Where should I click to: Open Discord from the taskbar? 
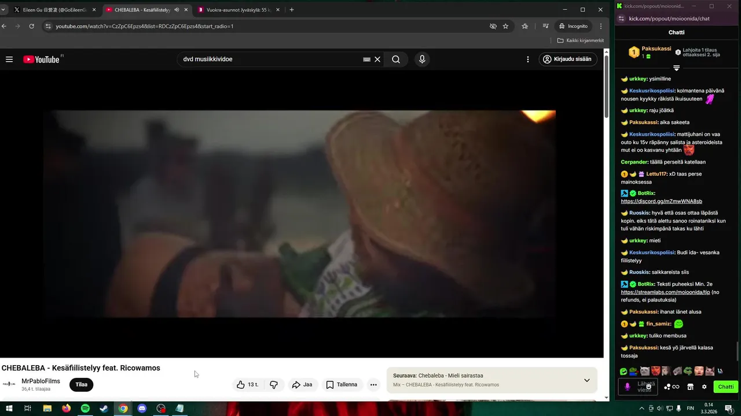(x=142, y=408)
